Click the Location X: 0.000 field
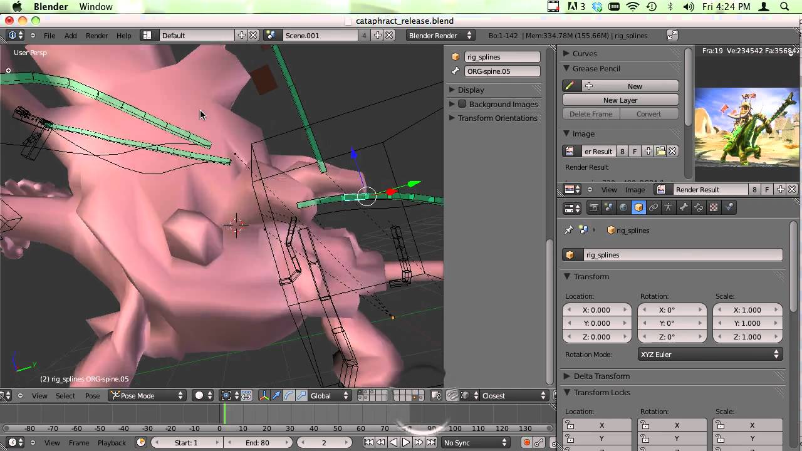 tap(596, 309)
